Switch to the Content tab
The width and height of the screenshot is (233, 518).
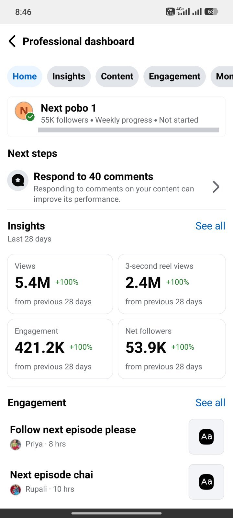coord(117,76)
